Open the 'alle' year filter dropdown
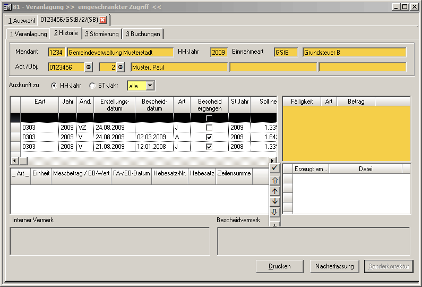 (x=150, y=86)
